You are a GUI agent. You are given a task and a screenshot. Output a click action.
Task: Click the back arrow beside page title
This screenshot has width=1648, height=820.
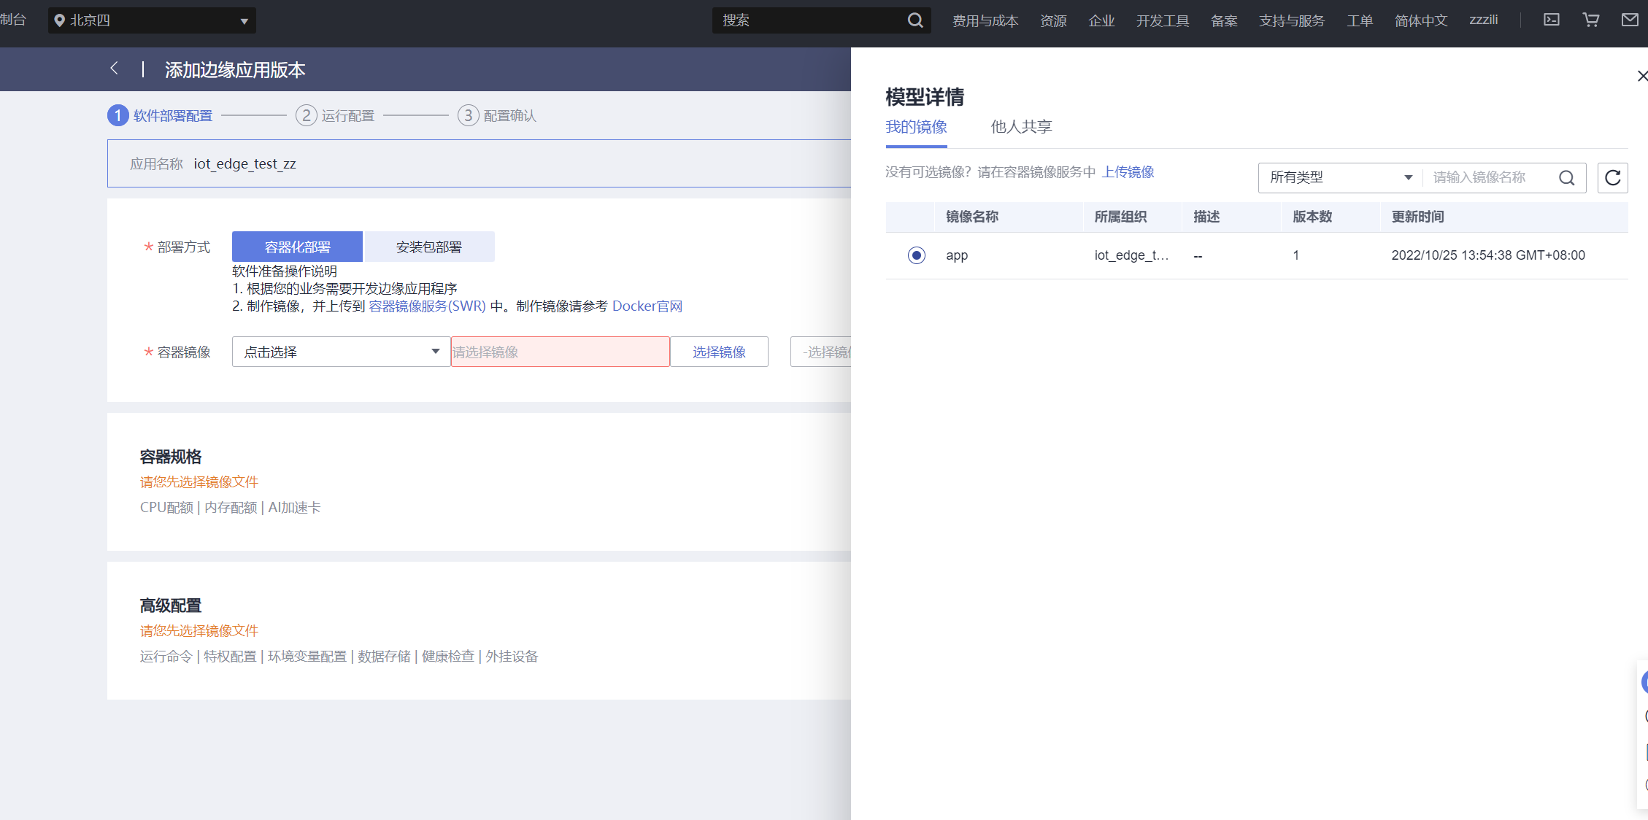[115, 69]
